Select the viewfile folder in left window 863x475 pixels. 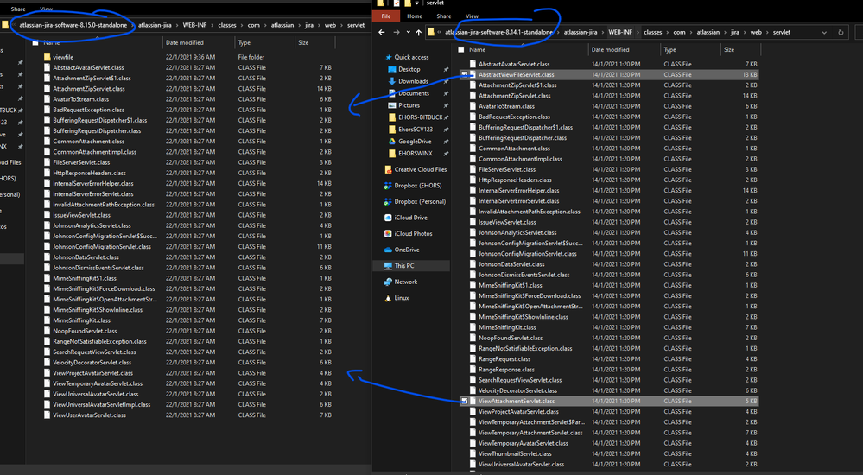(63, 57)
